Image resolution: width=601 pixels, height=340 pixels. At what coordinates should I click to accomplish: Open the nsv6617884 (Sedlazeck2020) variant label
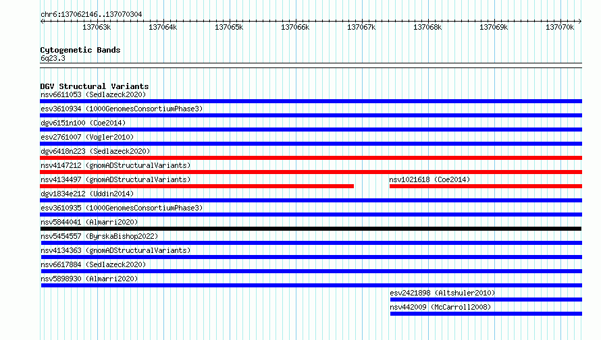click(x=93, y=264)
